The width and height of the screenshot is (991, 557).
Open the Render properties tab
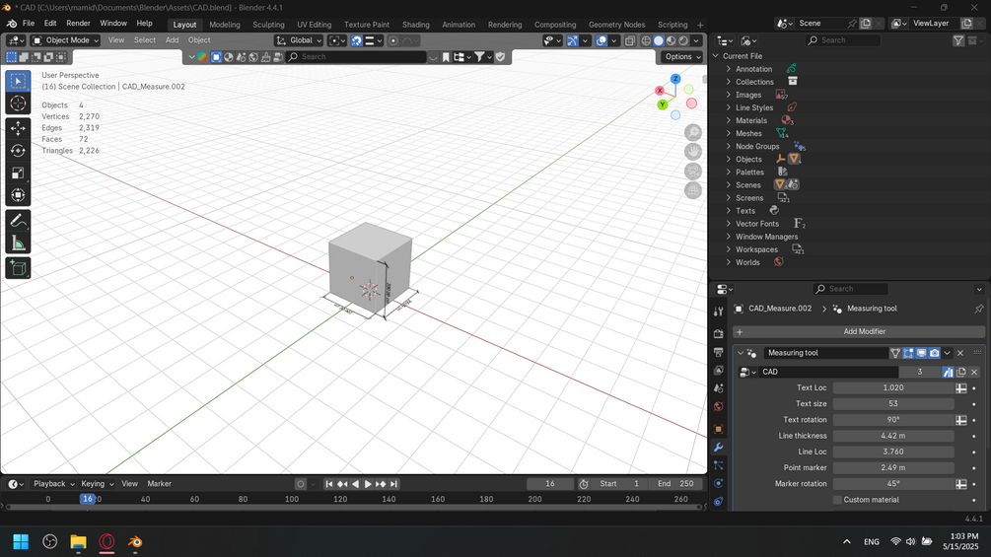pyautogui.click(x=718, y=333)
